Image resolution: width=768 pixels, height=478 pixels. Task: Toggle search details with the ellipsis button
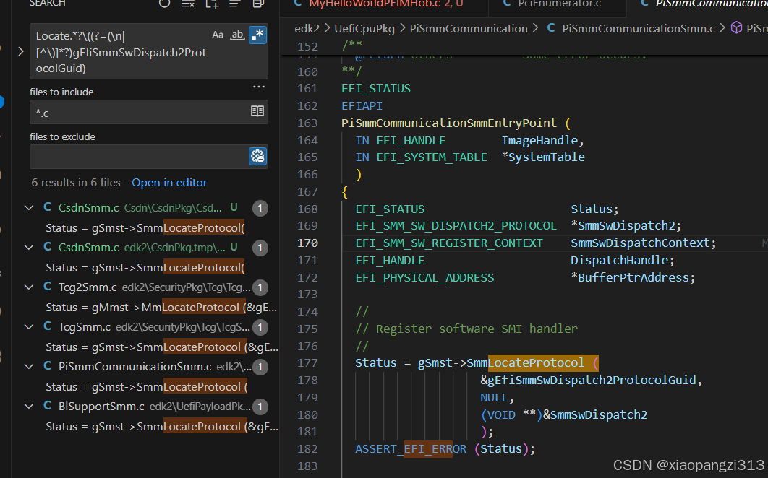click(259, 87)
